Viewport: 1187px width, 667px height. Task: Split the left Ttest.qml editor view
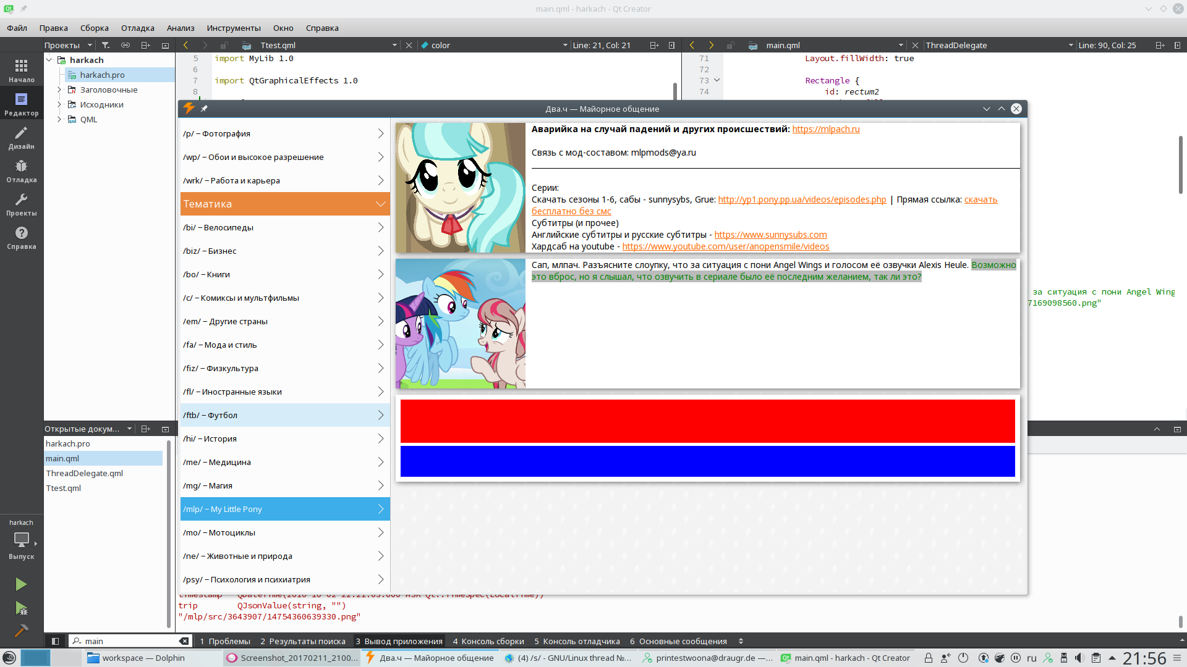click(x=654, y=45)
